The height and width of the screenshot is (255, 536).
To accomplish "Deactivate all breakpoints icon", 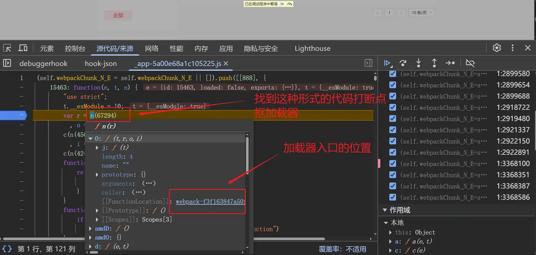I will (470, 63).
